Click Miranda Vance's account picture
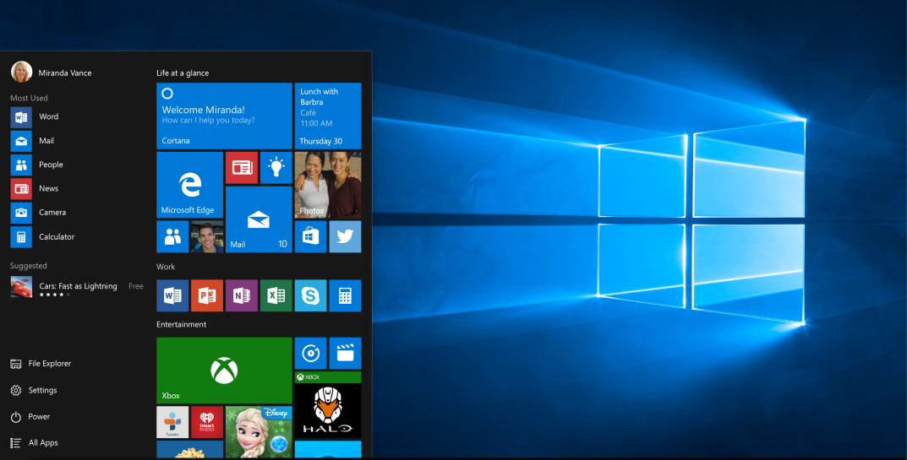 tap(21, 73)
